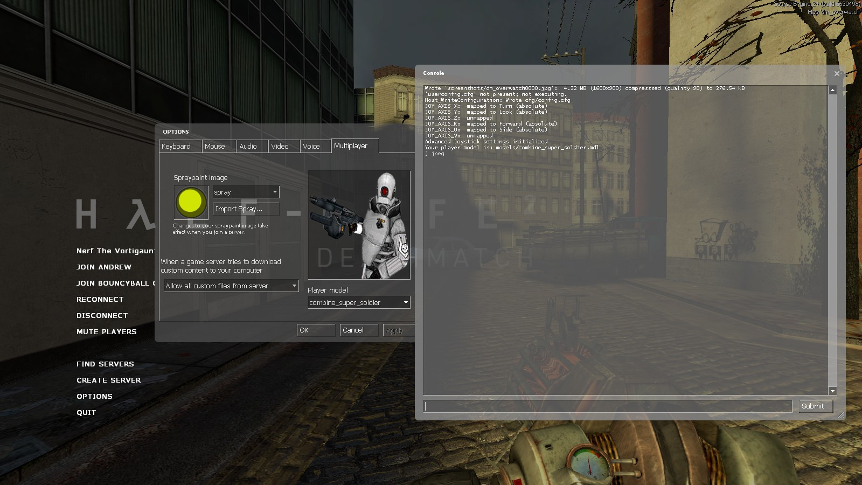Select the Voice tab
Viewport: 862px width, 485px height.
311,146
